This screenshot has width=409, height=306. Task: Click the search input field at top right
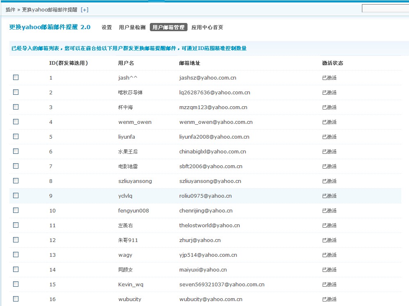(385, 9)
